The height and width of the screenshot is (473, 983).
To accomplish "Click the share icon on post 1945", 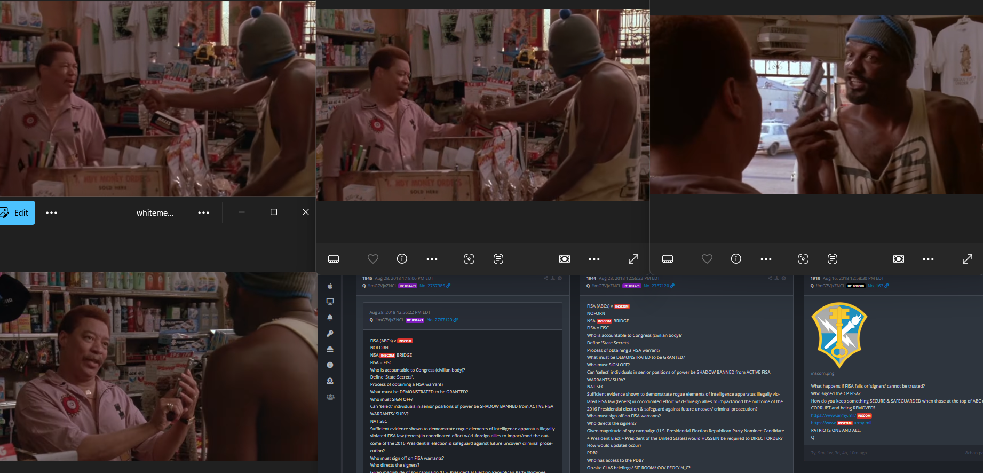I will pyautogui.click(x=545, y=278).
